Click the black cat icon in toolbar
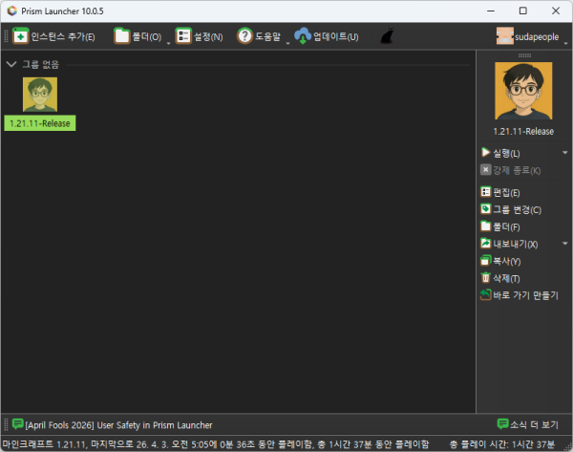This screenshot has width=573, height=452. click(388, 36)
